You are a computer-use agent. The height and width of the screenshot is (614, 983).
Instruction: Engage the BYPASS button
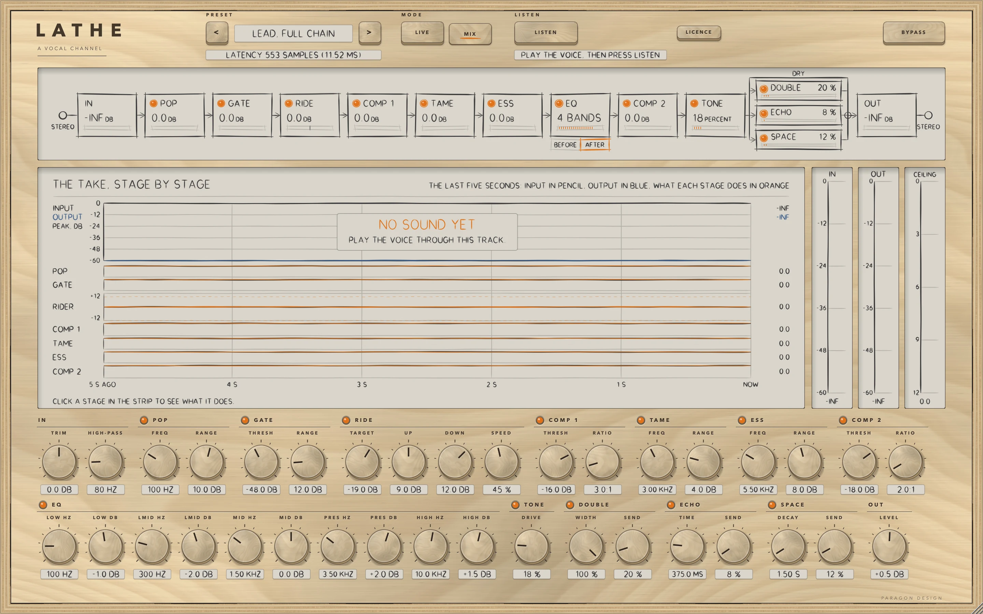913,32
